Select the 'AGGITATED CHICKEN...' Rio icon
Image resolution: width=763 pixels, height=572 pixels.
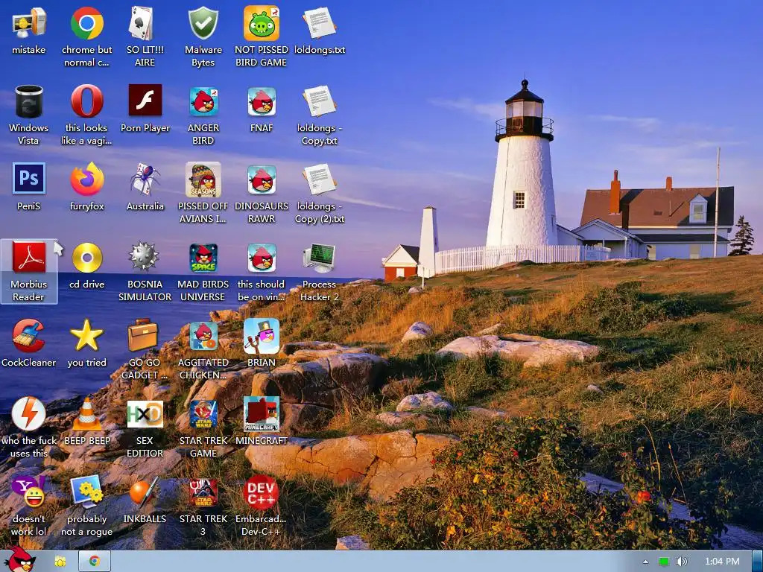click(x=203, y=336)
